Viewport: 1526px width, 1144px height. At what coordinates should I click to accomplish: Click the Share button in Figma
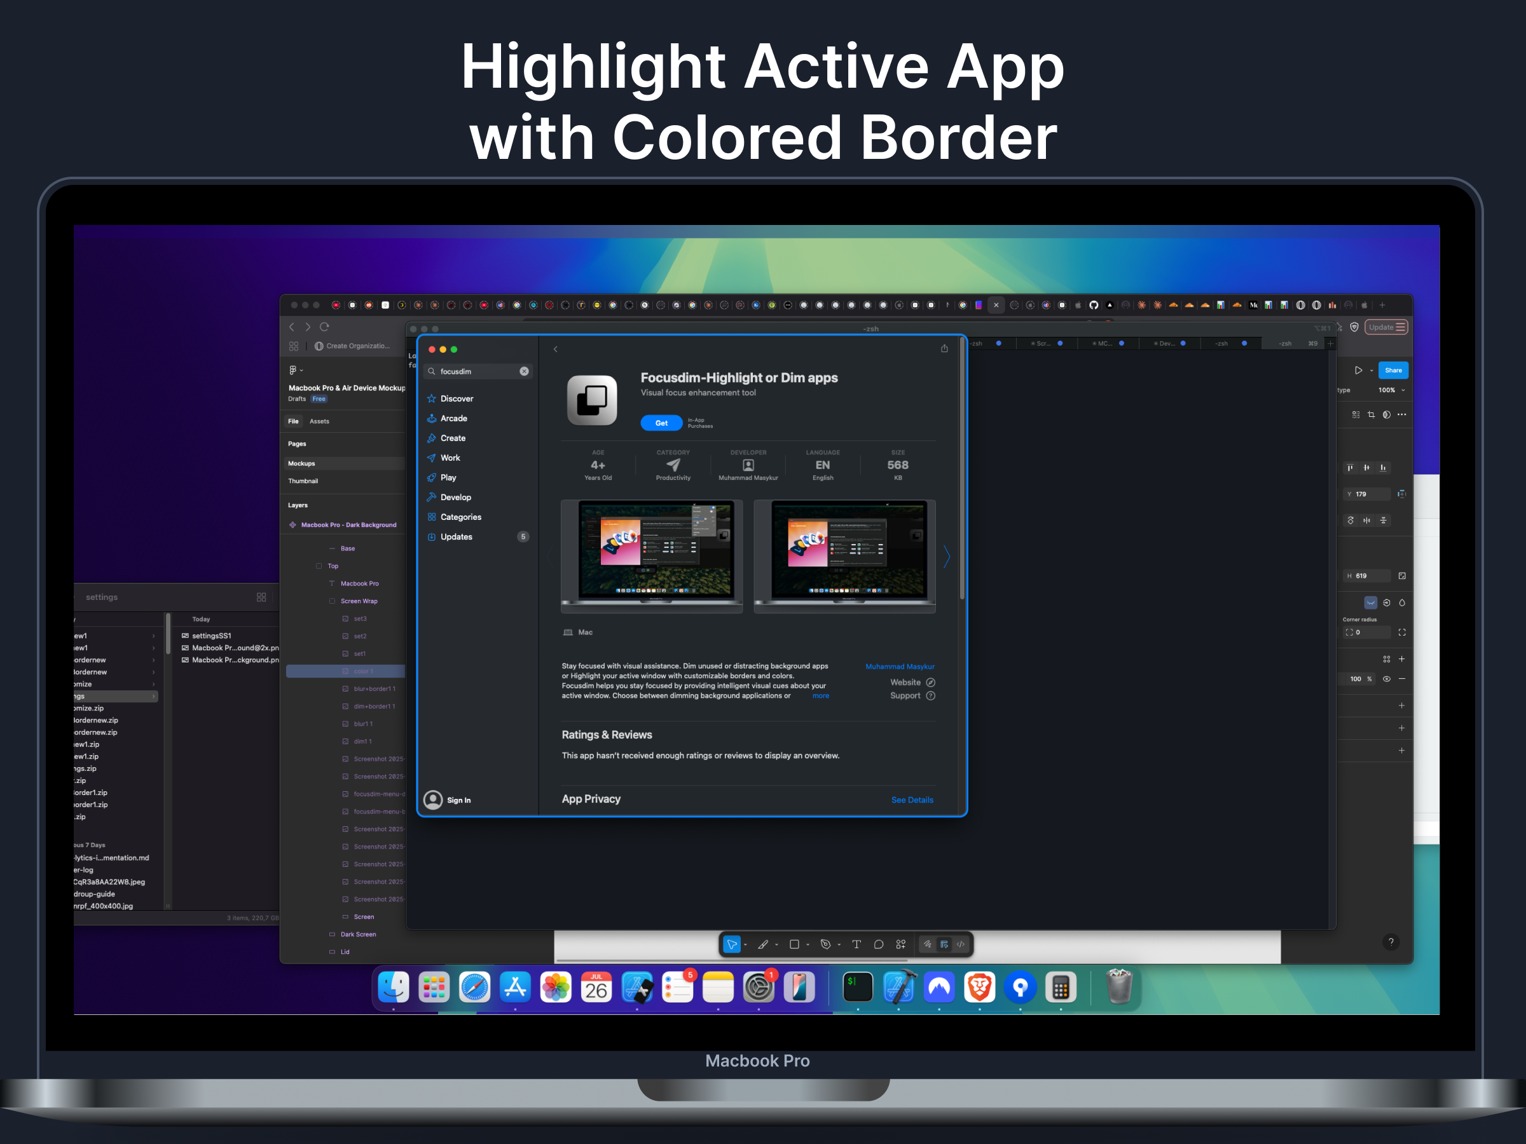(x=1393, y=371)
